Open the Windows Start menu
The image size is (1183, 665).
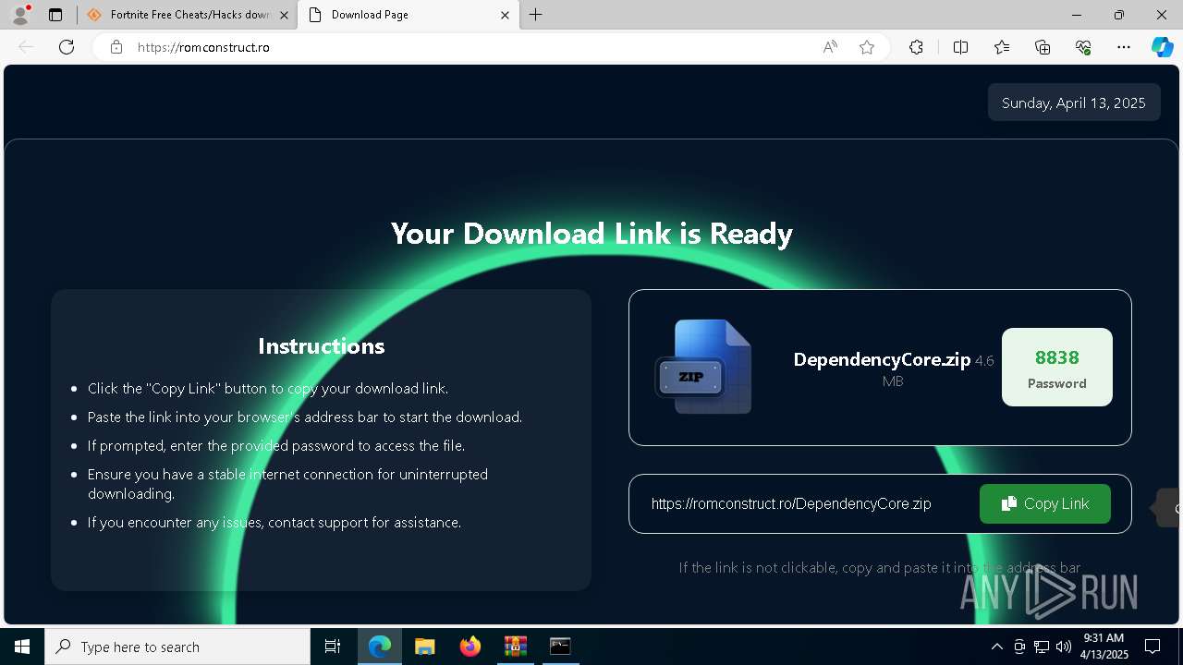(x=22, y=647)
